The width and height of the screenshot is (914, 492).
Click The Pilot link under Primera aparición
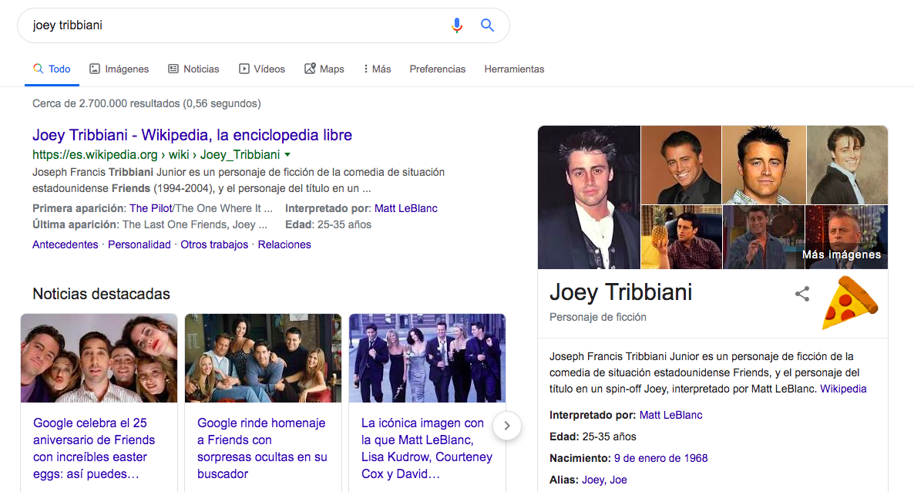coord(151,208)
